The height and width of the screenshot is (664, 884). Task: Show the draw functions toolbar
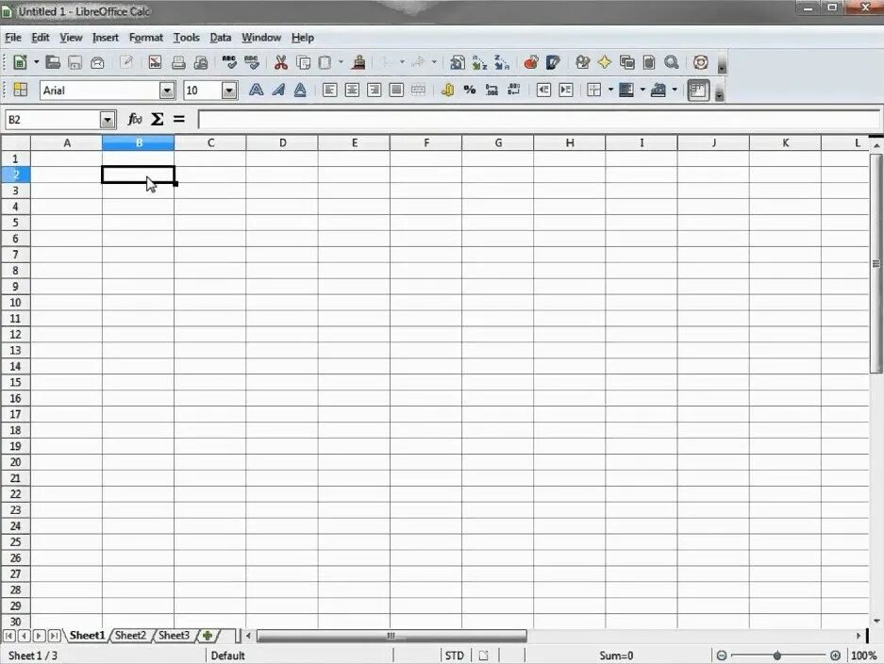pos(553,62)
